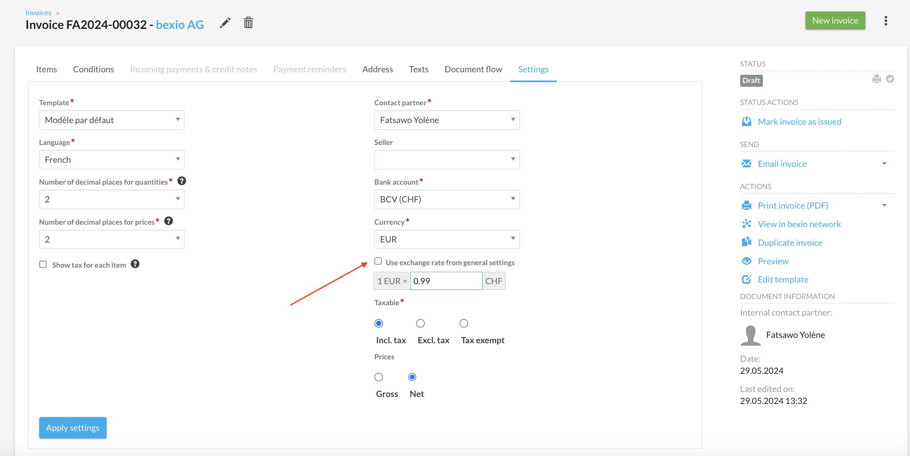
Task: Click the printer icon in Status section
Action: 877,79
